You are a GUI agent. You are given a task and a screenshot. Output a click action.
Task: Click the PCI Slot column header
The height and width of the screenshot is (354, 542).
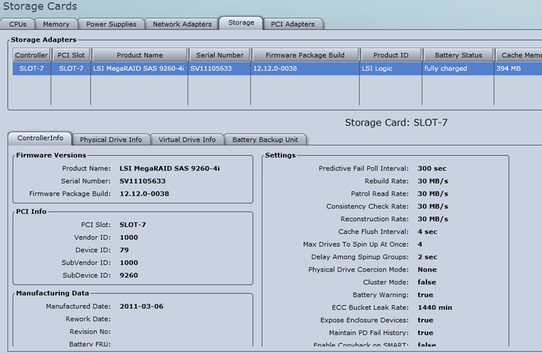[71, 55]
